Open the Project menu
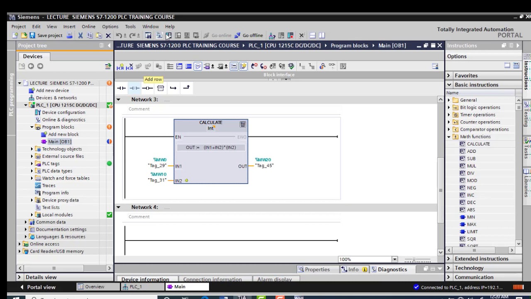 tap(19, 27)
